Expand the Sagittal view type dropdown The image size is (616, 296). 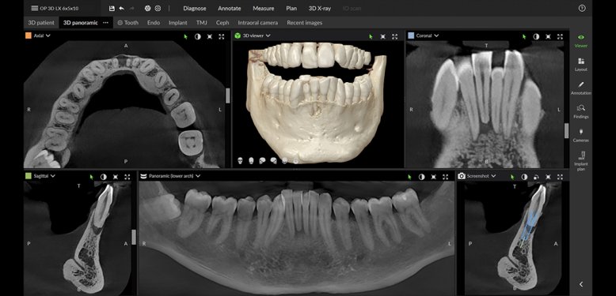click(52, 176)
